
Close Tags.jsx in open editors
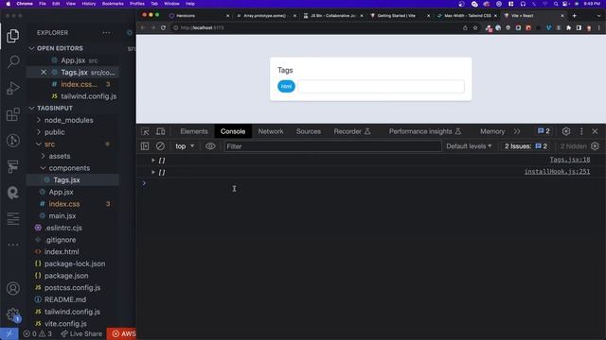point(44,72)
